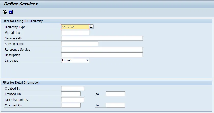This screenshot has width=214, height=113.
Task: Click the 'Filter for Calling ICF Hierarchy' group header
Action: (23, 21)
